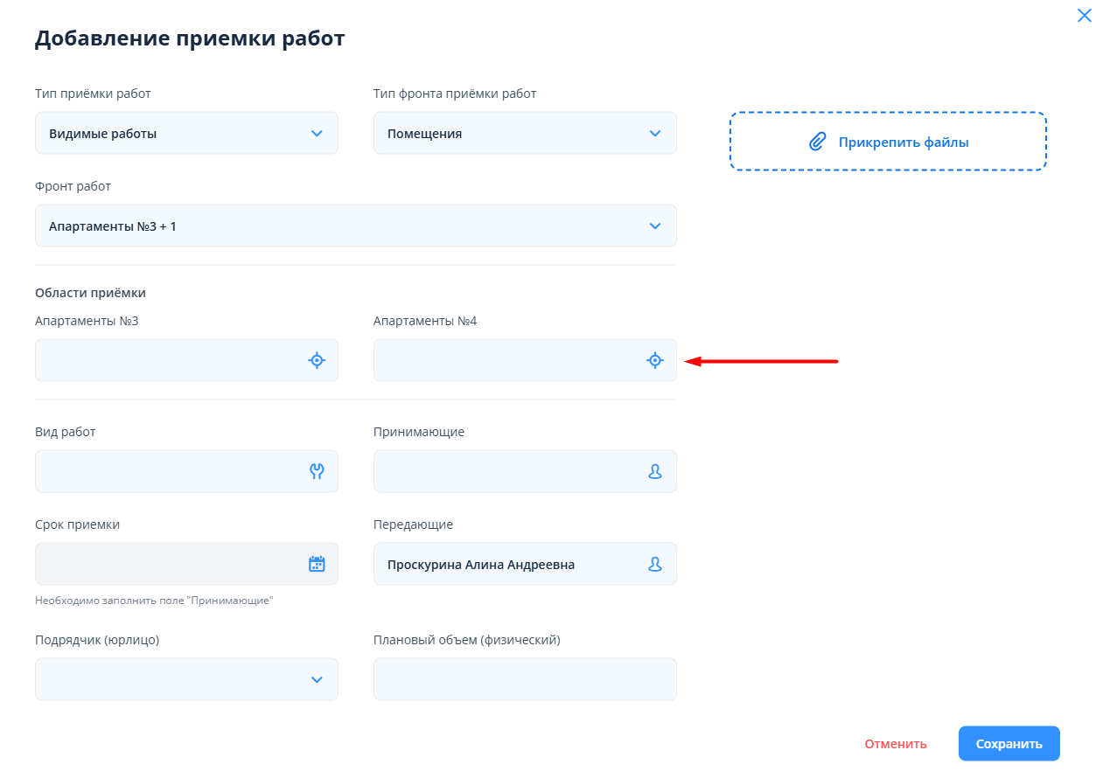The image size is (1096, 778).
Task: Open calendar icon in Срок приемки
Action: pyautogui.click(x=317, y=564)
